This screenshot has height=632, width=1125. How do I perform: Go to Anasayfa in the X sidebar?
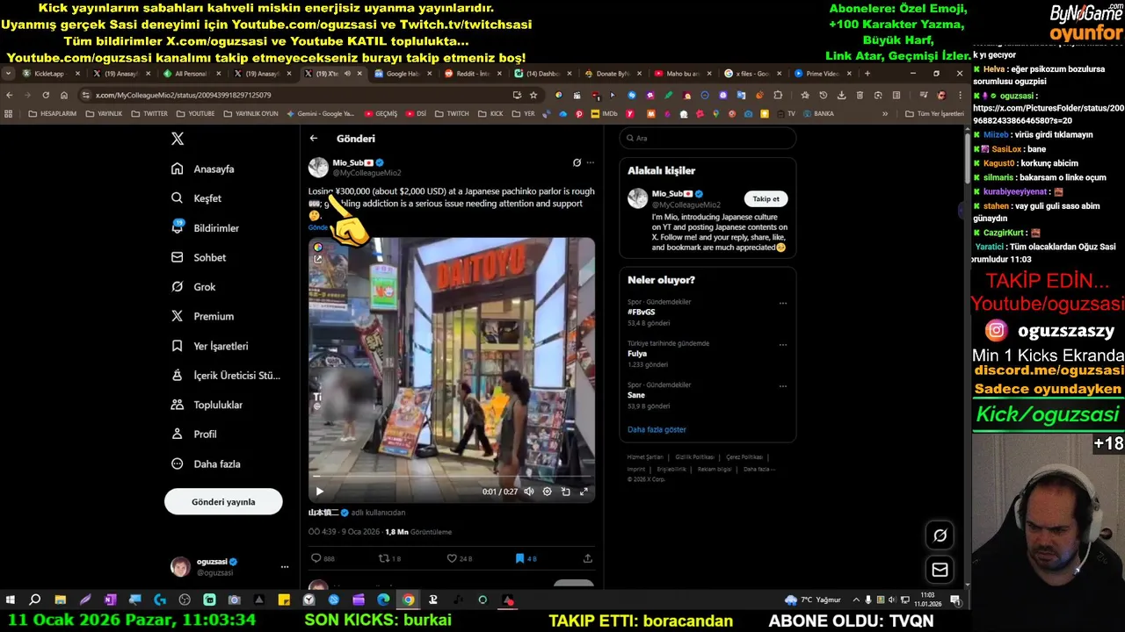pyautogui.click(x=203, y=169)
